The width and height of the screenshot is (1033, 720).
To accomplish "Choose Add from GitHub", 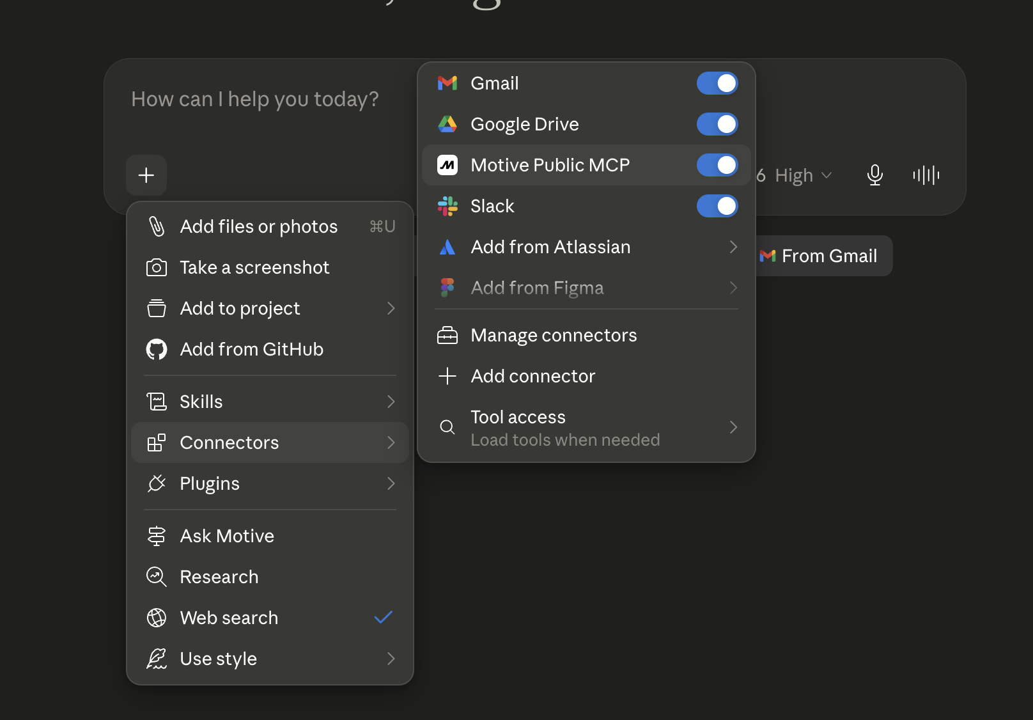I will point(270,349).
